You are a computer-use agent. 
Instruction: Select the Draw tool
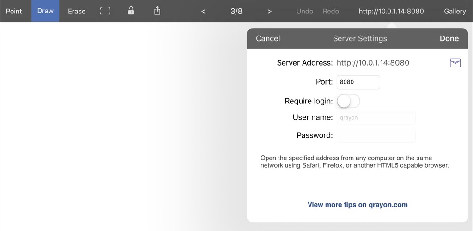[45, 11]
